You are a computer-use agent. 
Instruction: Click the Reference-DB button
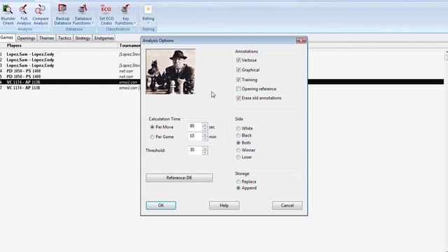(179, 178)
